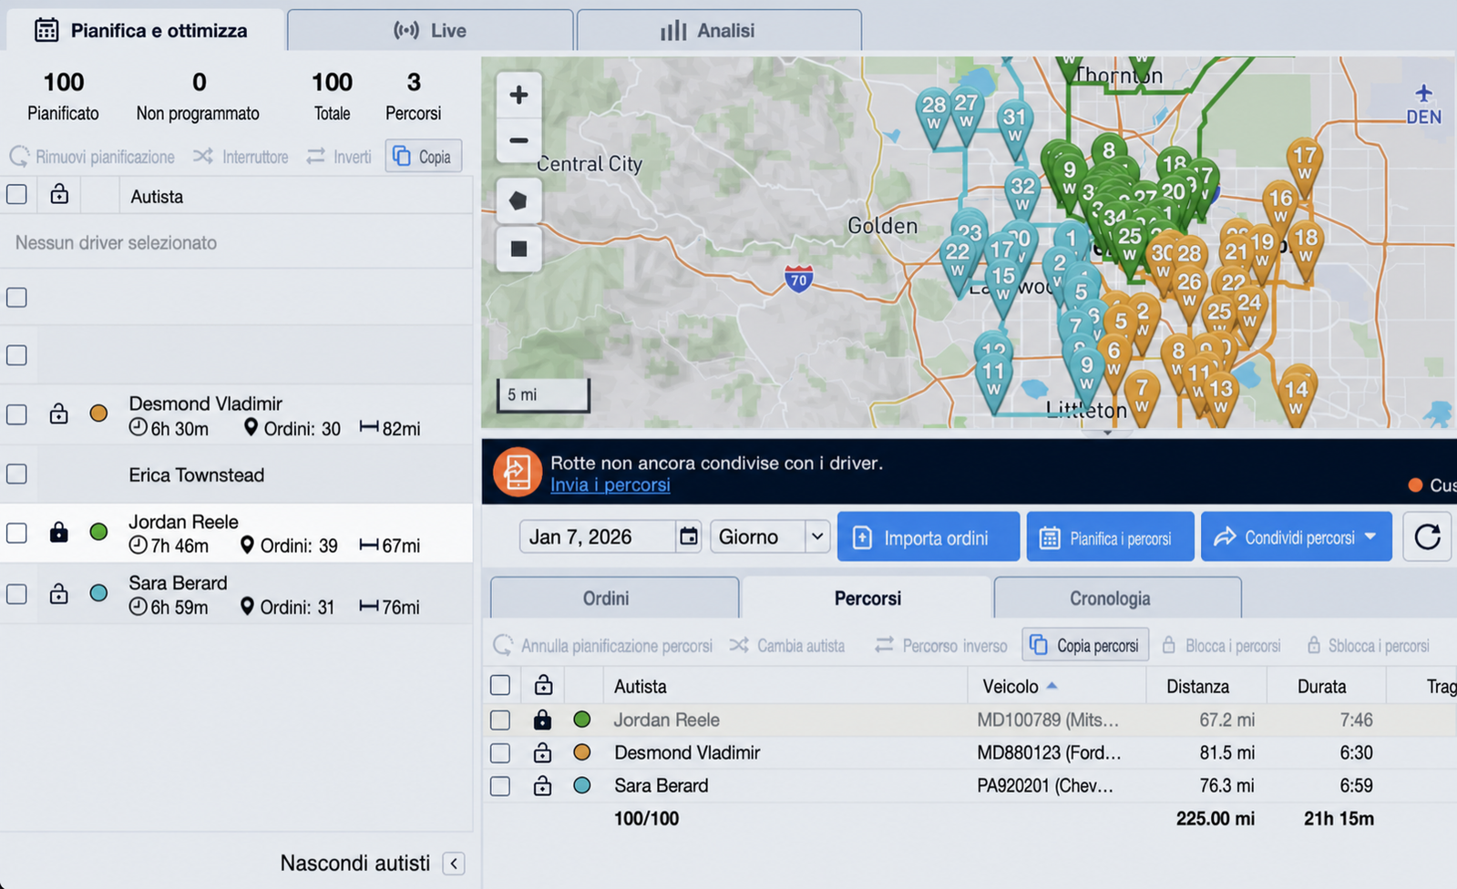Zoom in on the map
The width and height of the screenshot is (1457, 889).
point(518,95)
